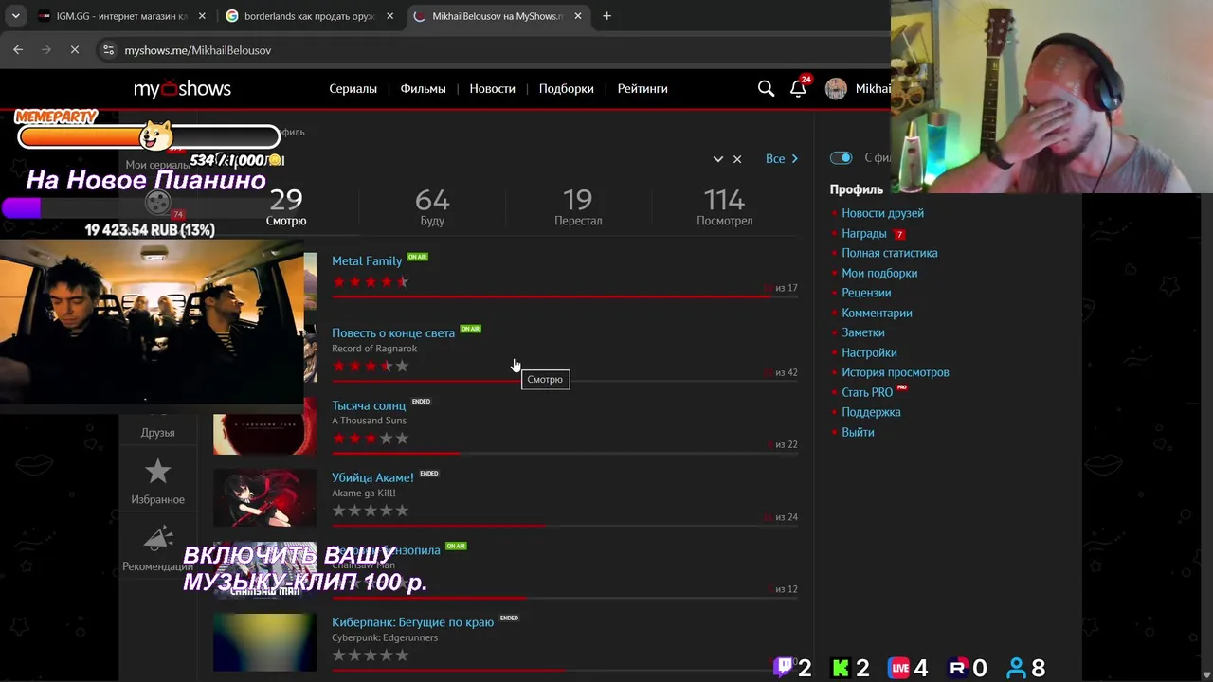Click the Metal Family episode progress bar
The width and height of the screenshot is (1213, 682).
click(565, 296)
